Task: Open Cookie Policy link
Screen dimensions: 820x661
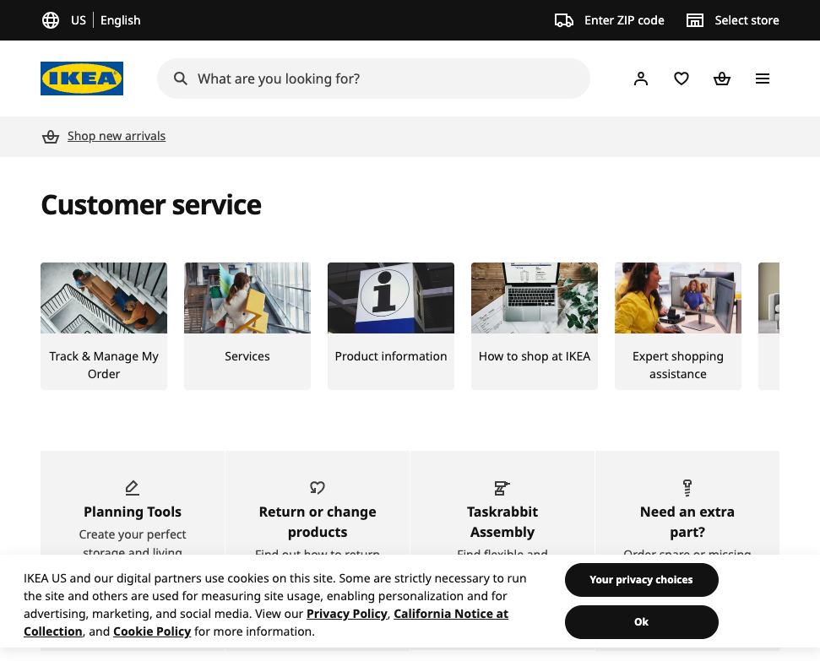Action: (152, 631)
